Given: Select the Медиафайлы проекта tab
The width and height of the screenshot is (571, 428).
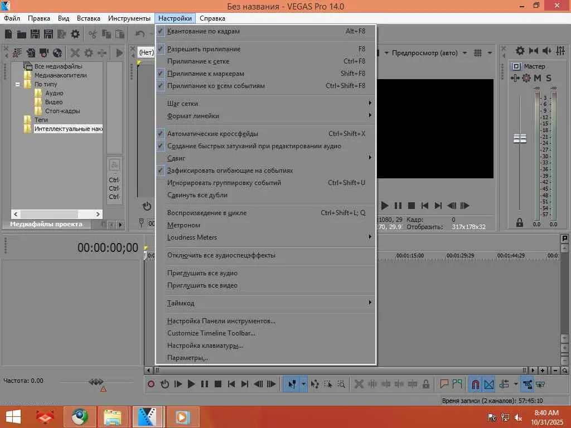Looking at the screenshot, I should click(46, 224).
